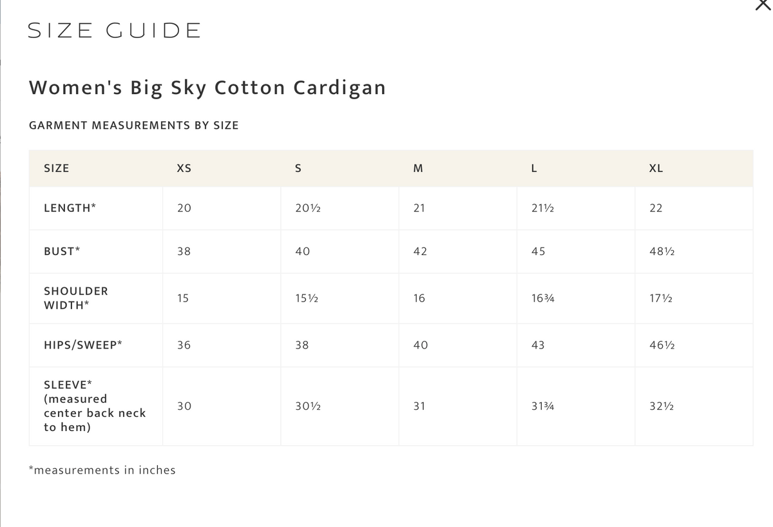The height and width of the screenshot is (527, 773).
Task: Select the XL column header
Action: [656, 168]
